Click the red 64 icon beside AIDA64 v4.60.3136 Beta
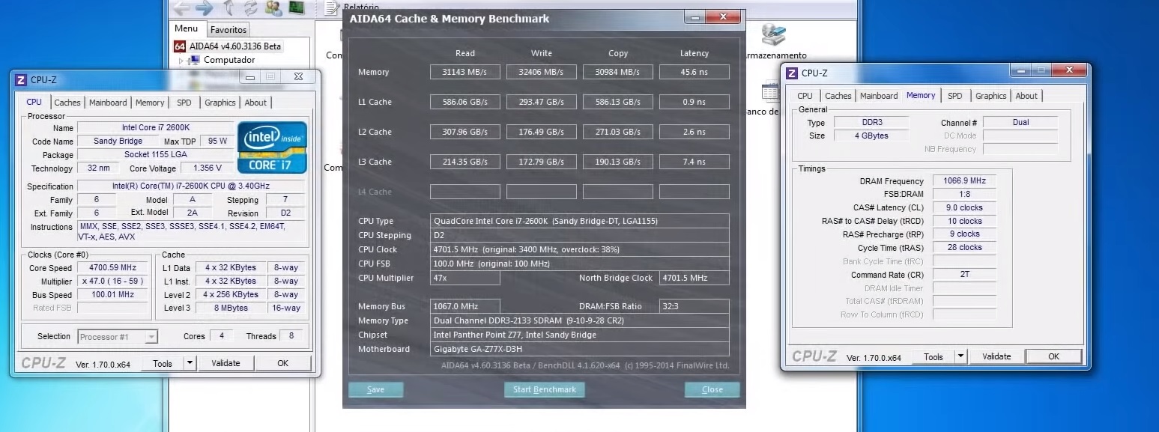 (180, 46)
